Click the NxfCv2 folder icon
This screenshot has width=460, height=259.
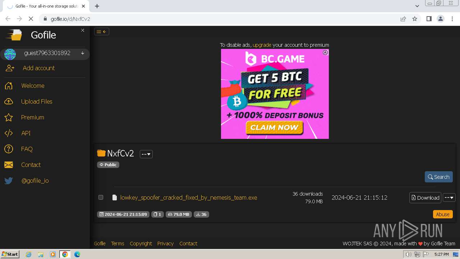tap(101, 154)
